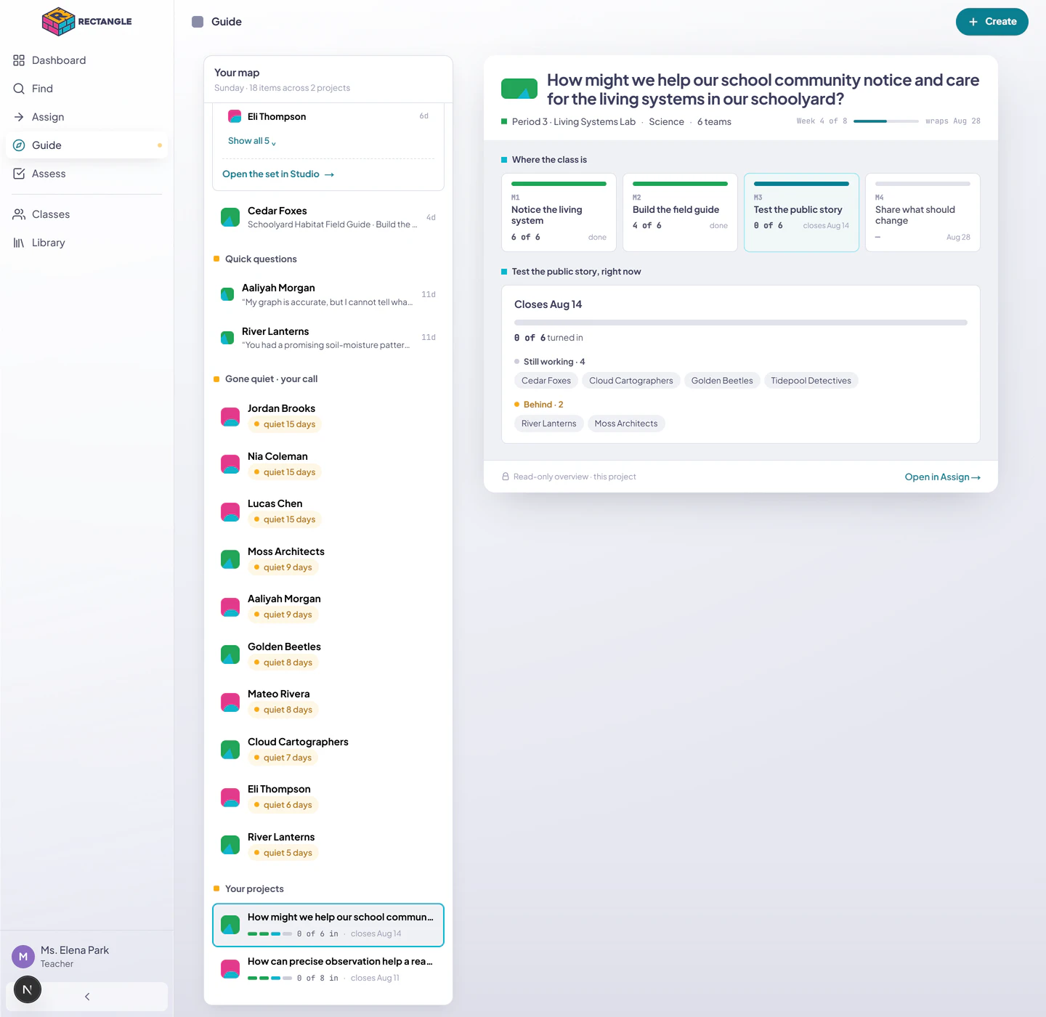Click the Cedar Foxes green avatar icon

tap(230, 217)
